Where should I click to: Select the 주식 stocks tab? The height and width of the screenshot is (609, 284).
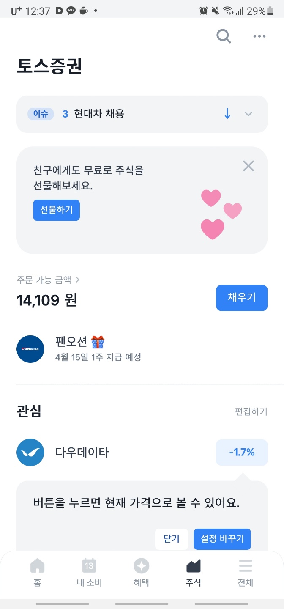click(193, 573)
